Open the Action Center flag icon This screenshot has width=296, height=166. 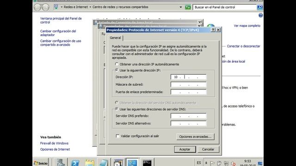212,163
